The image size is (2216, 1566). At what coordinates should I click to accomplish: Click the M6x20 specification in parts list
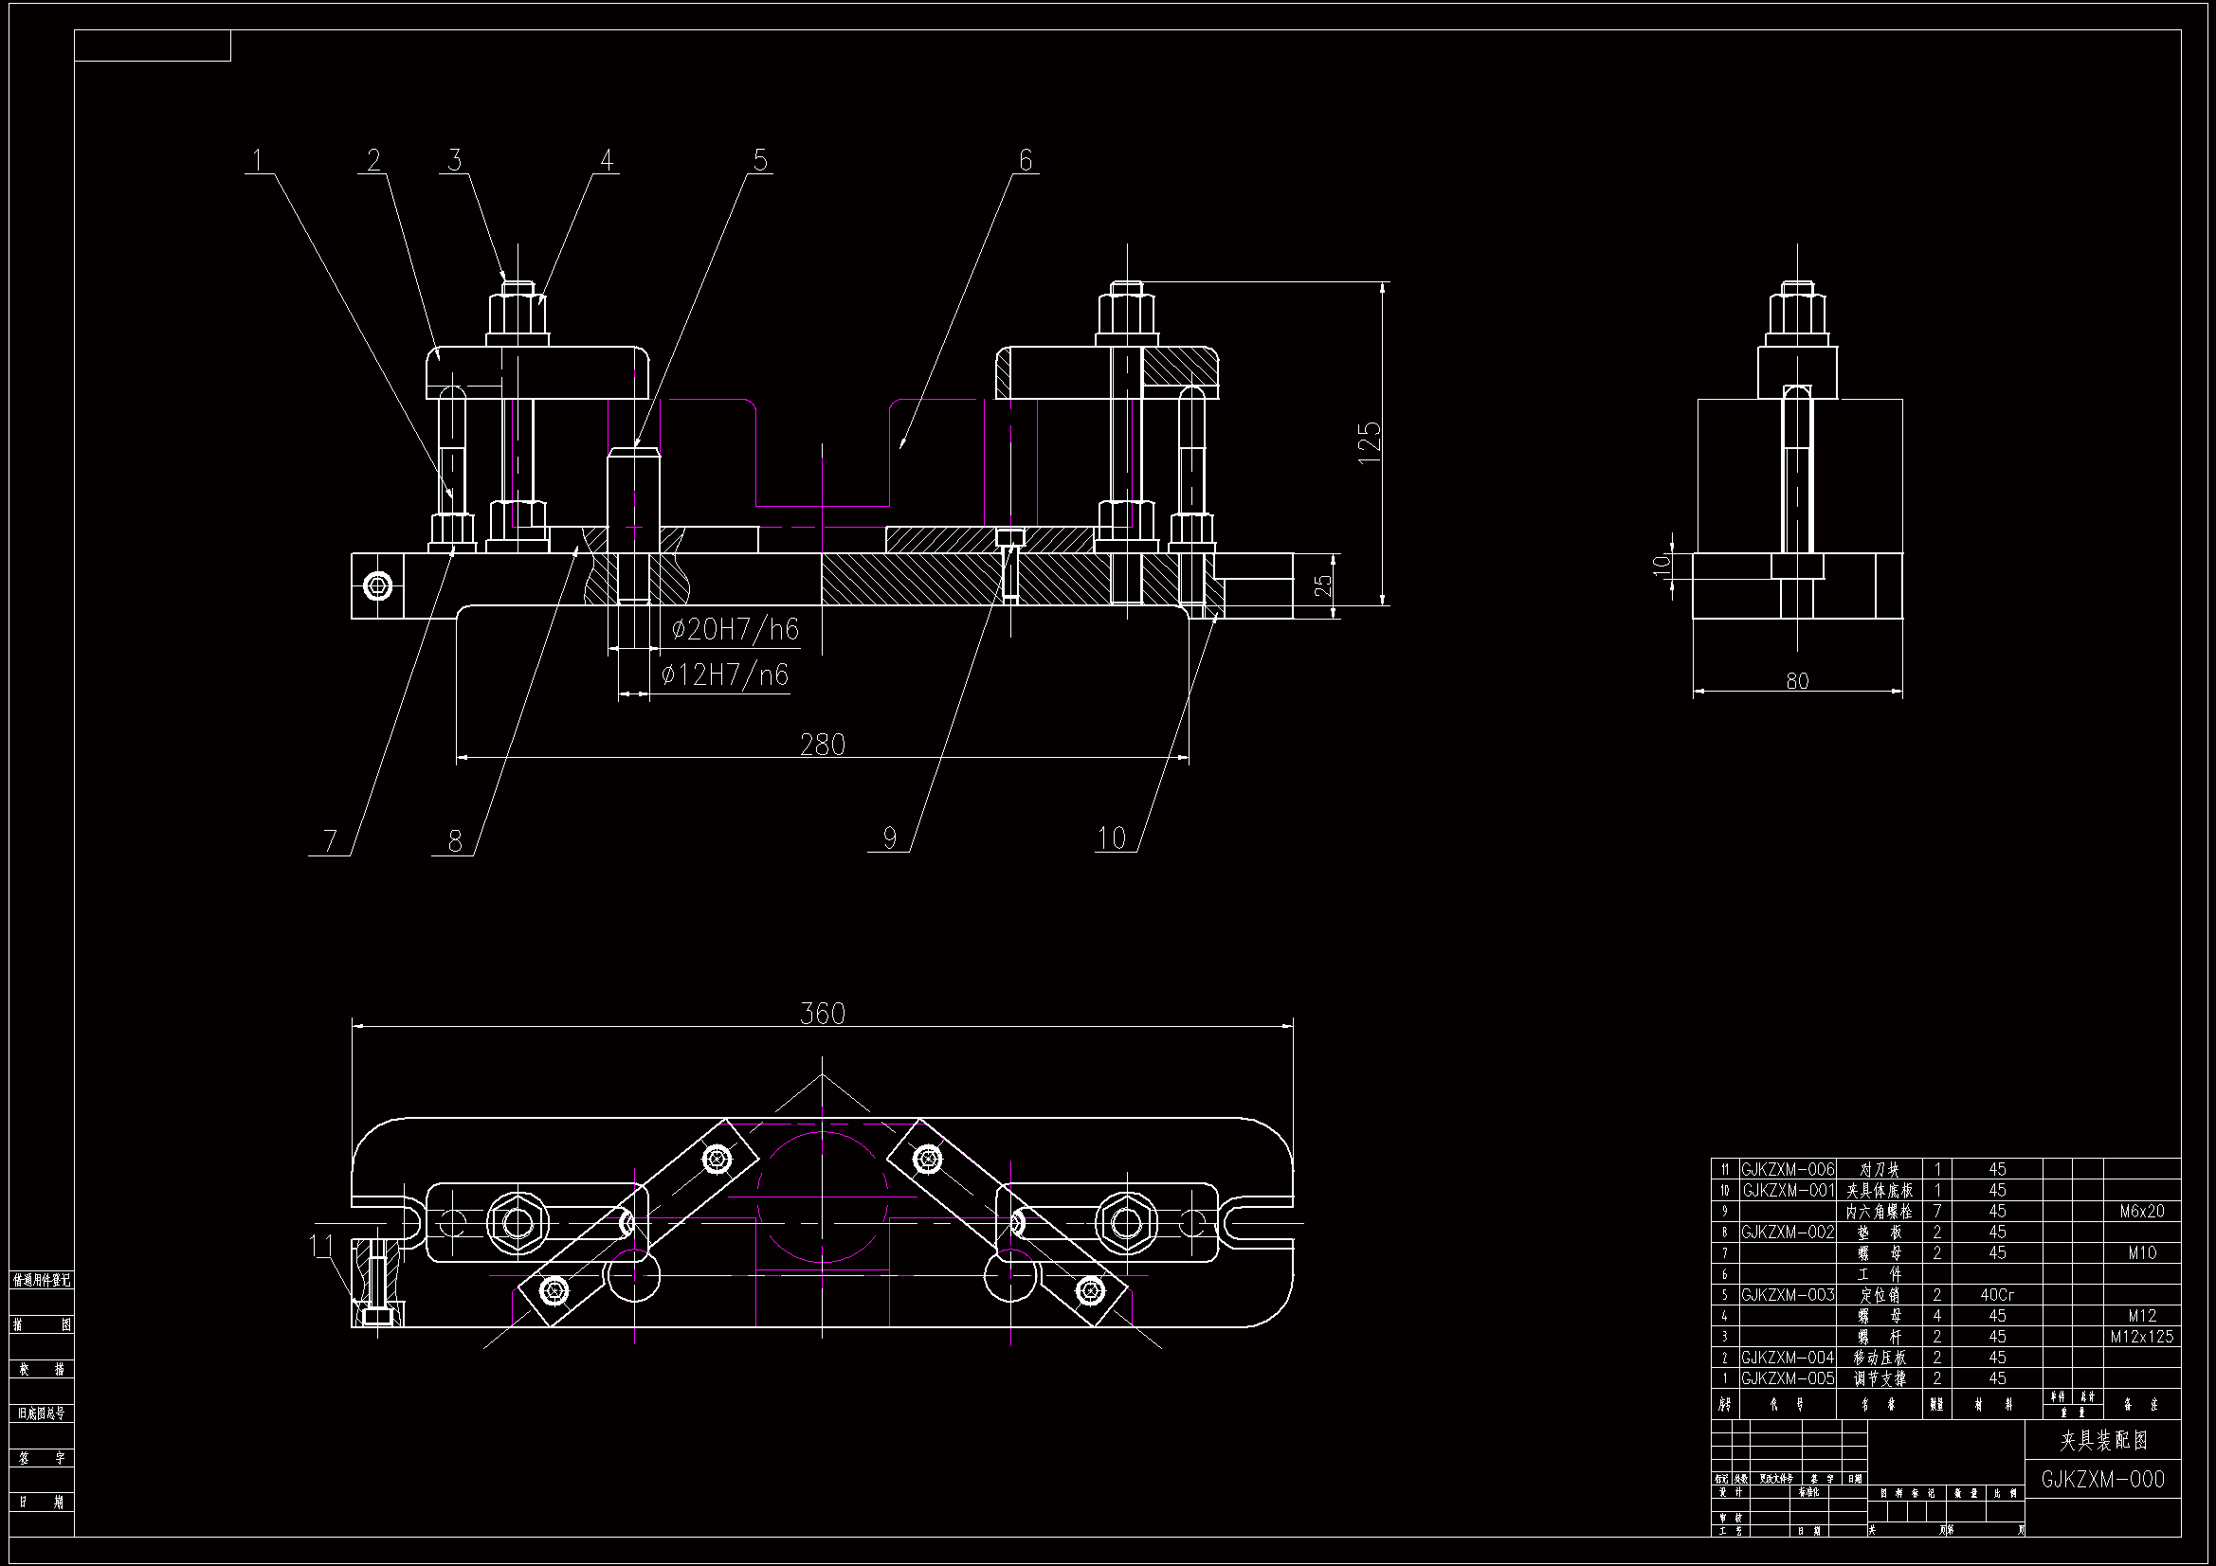(x=2141, y=1211)
